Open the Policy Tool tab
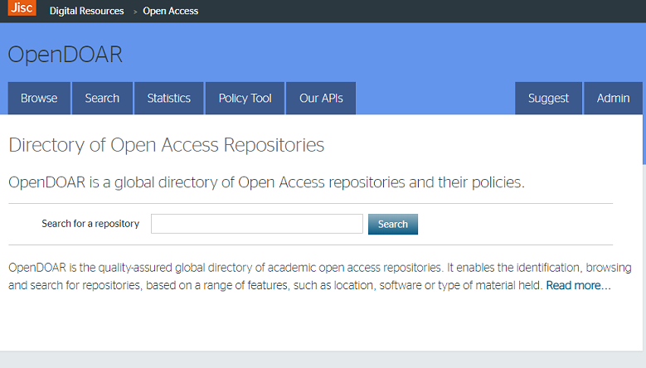 [x=245, y=98]
